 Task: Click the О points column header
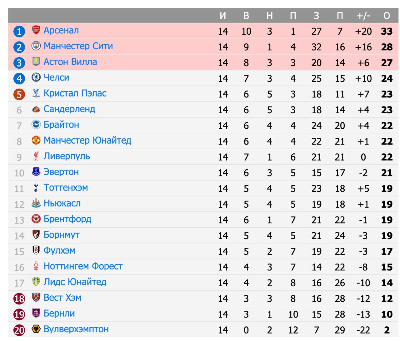[x=387, y=16]
